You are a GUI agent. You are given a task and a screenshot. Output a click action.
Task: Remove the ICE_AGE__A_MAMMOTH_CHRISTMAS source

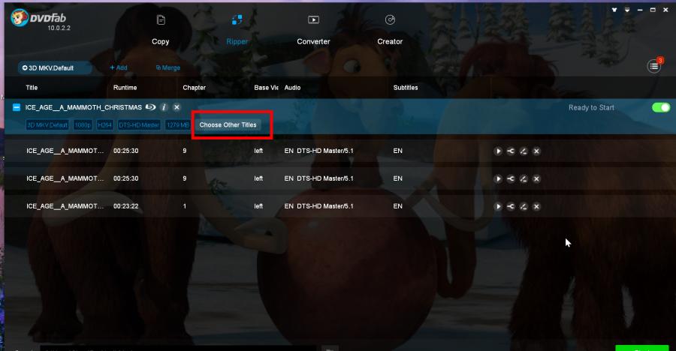177,107
